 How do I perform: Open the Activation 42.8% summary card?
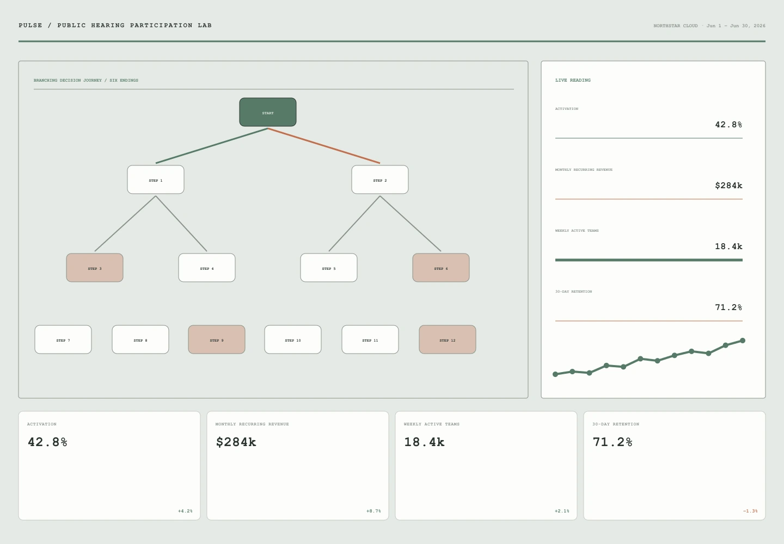point(109,466)
